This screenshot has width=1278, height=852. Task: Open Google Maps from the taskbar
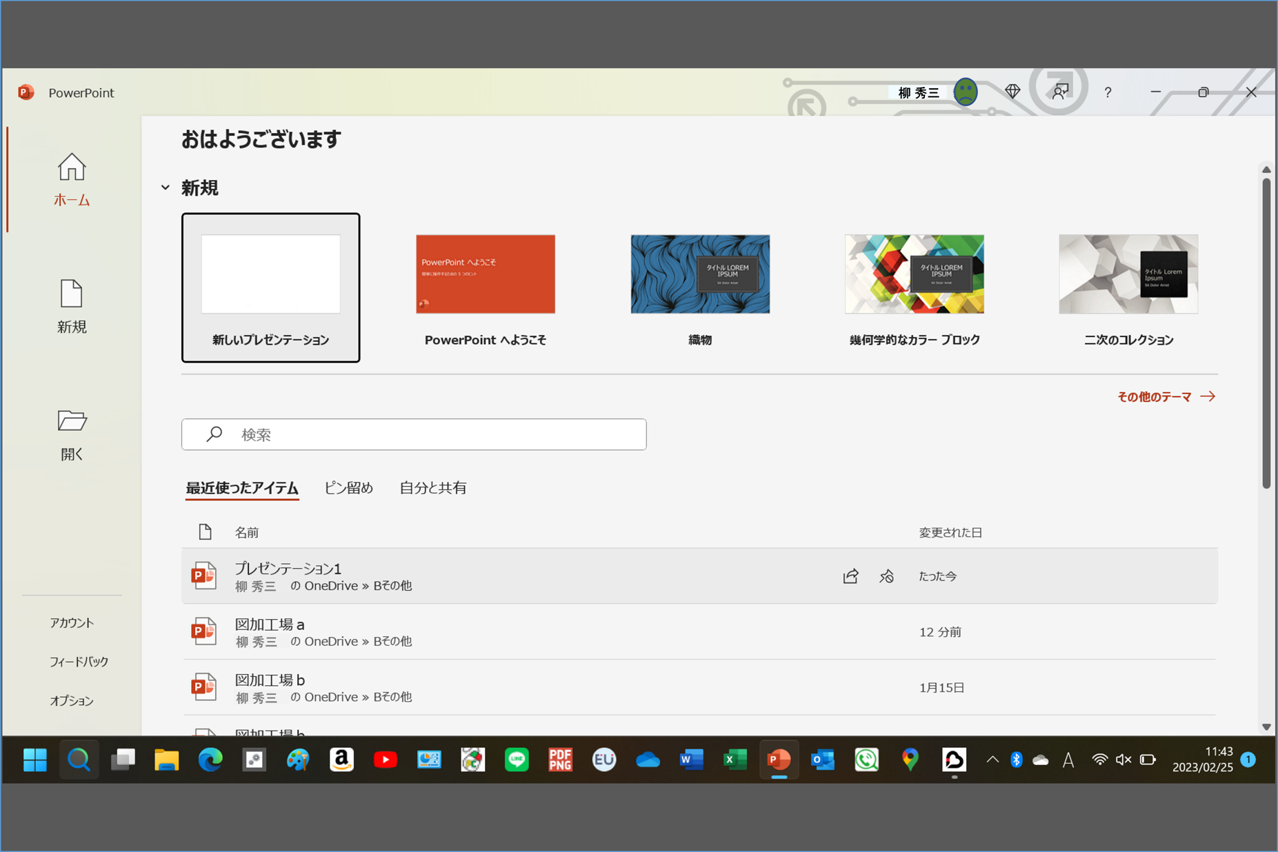[x=910, y=760]
